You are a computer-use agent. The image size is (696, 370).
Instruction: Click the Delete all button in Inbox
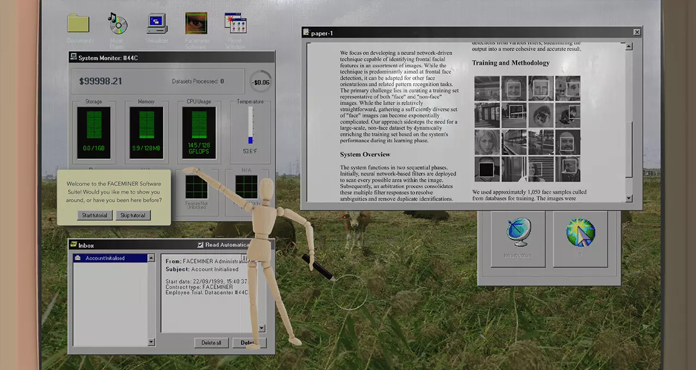click(x=211, y=343)
